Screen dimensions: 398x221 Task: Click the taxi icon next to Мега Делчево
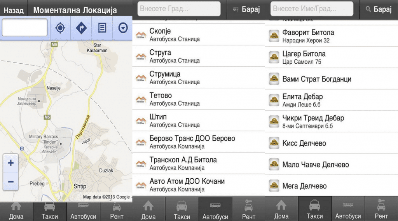[274, 186]
